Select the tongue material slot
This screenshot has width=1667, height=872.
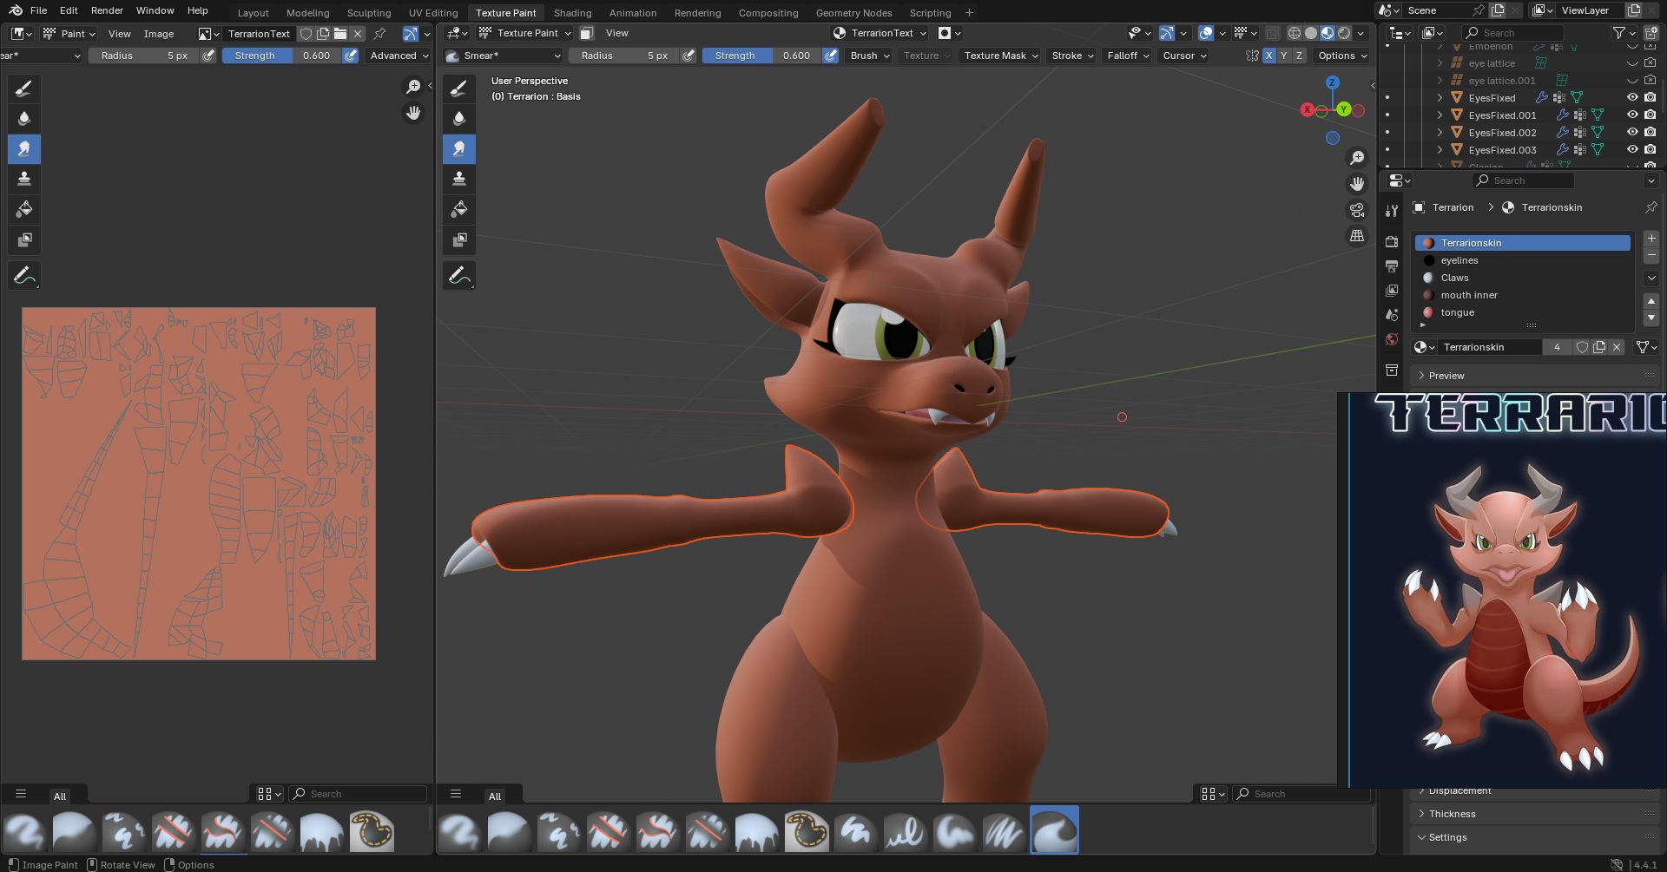click(x=1522, y=312)
